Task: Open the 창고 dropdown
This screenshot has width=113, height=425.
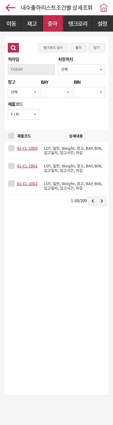Action: click(24, 92)
